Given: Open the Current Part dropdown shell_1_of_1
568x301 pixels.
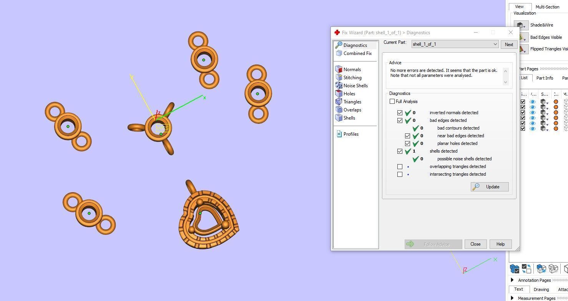Looking at the screenshot, I should point(455,45).
